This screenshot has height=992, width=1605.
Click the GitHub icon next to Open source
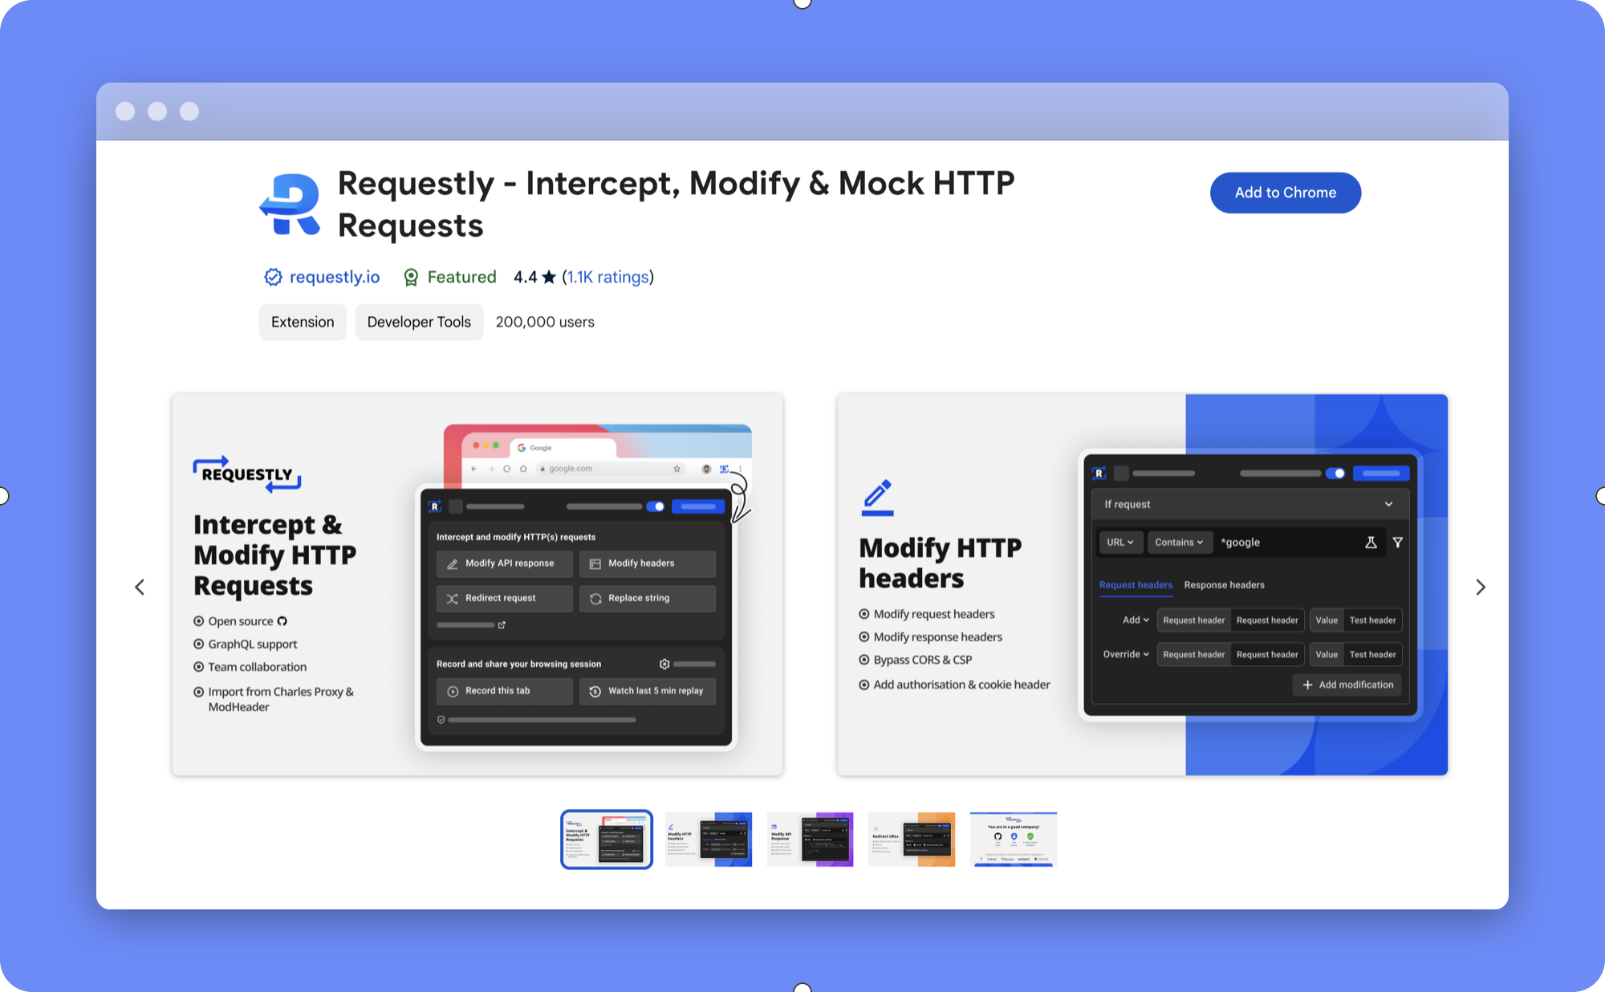point(282,620)
